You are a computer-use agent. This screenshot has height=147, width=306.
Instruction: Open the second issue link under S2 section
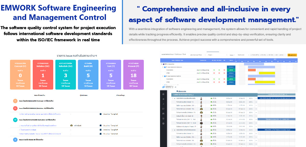(27, 130)
